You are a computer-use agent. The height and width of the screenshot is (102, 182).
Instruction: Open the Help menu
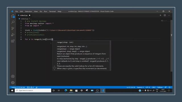click(59, 11)
